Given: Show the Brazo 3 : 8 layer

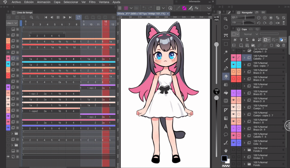Looking at the screenshot, I should point(233,72).
